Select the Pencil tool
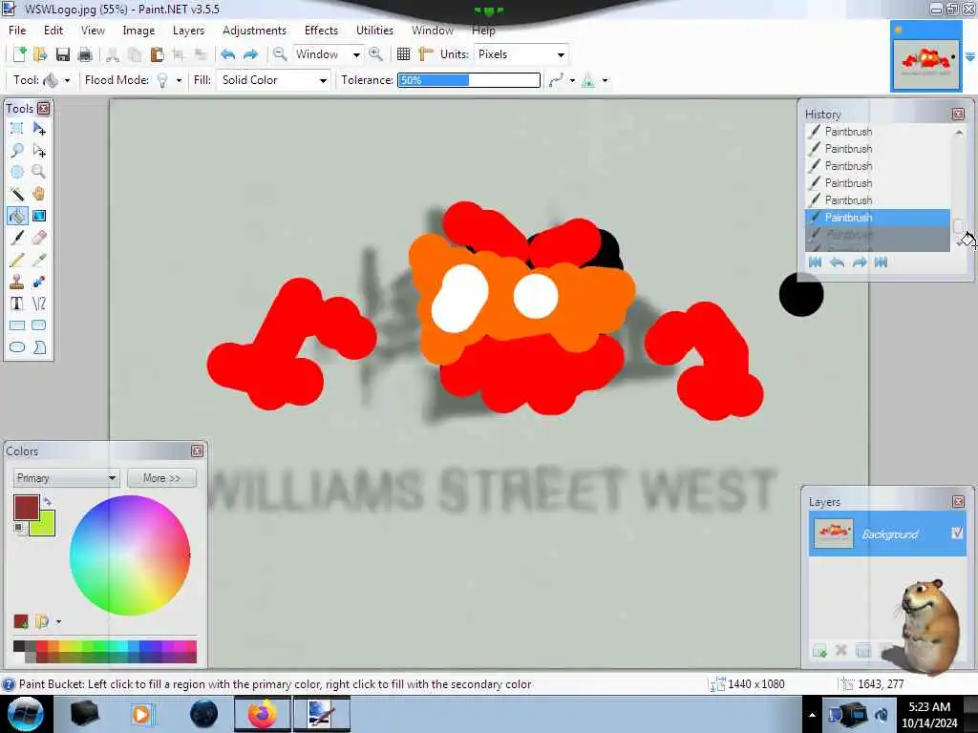The width and height of the screenshot is (978, 733). tap(17, 260)
